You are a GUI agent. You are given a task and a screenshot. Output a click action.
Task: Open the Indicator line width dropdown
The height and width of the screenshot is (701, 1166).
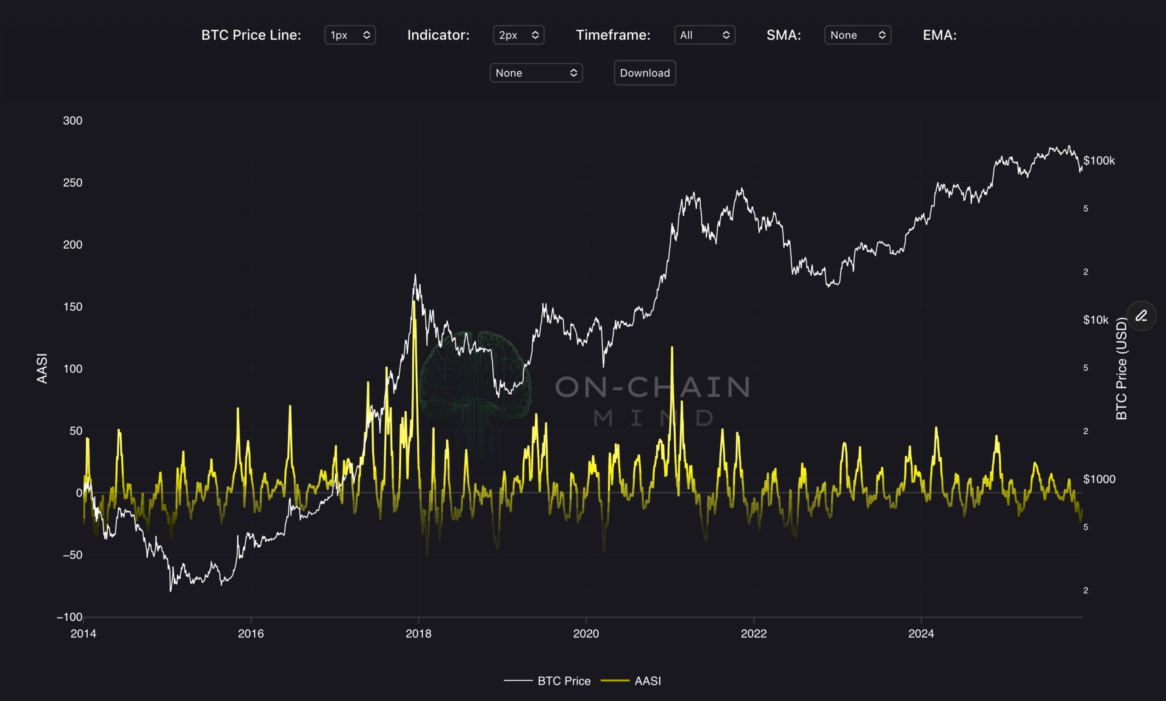tap(518, 35)
